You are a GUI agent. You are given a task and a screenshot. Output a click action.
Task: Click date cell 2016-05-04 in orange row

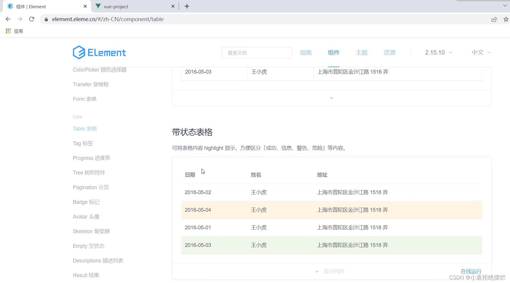click(198, 210)
